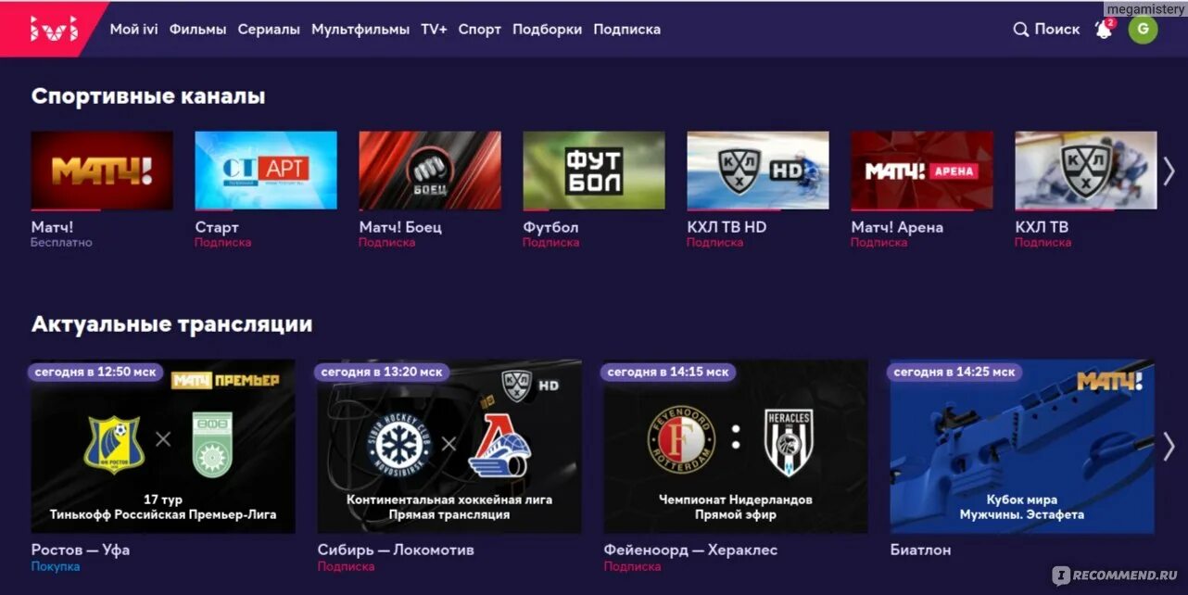1188x595 pixels.
Task: Open the Футбол channel thumbnail
Action: pos(594,171)
